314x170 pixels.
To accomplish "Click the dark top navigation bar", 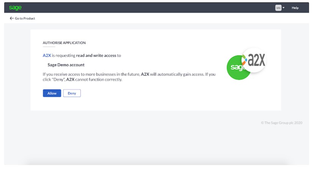I will 152,8.
